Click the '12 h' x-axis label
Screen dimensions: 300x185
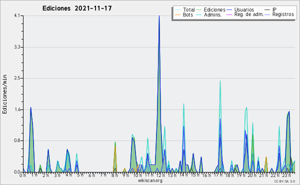pyautogui.click(x=160, y=175)
